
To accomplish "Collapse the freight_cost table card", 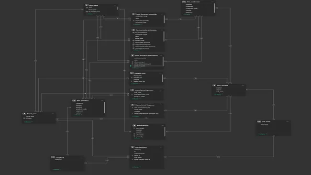I will coord(136,84).
